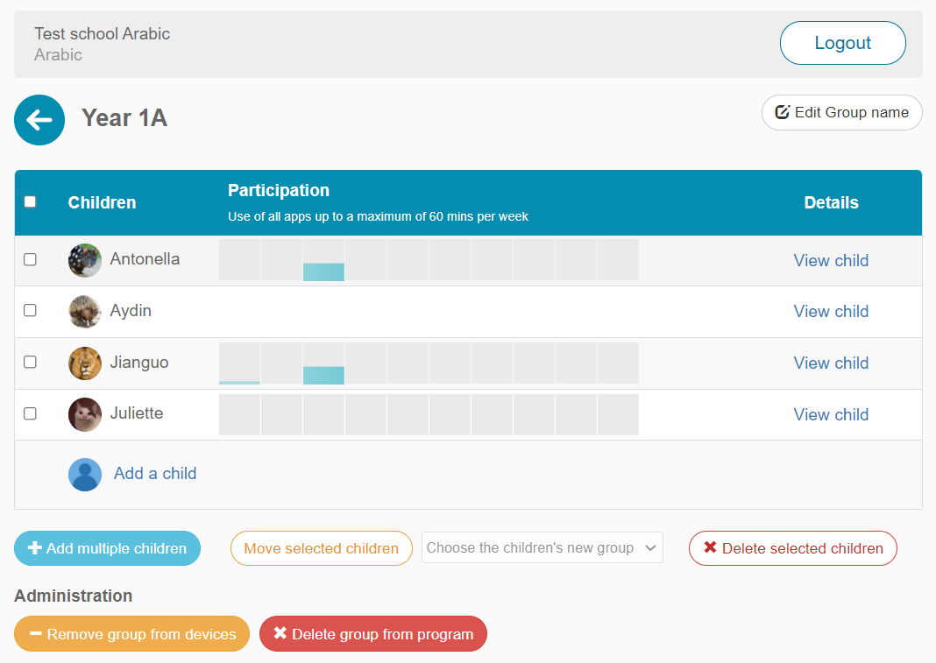
Task: Click Delete selected children button
Action: [x=792, y=548]
